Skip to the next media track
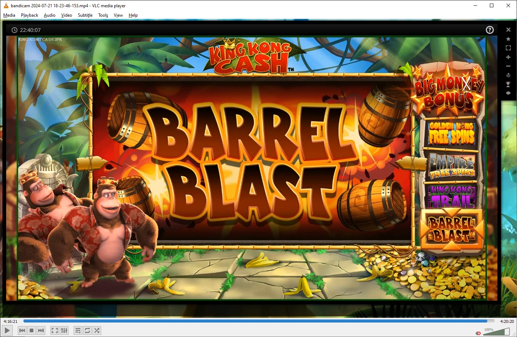The width and height of the screenshot is (517, 337). tap(41, 330)
